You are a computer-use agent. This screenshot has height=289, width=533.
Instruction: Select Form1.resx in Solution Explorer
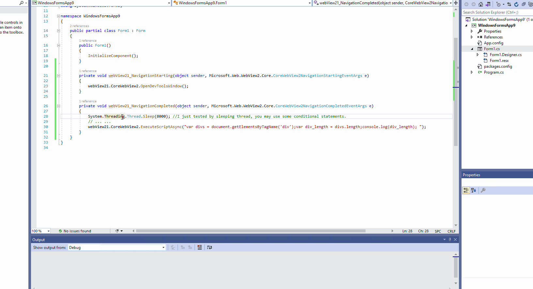499,61
